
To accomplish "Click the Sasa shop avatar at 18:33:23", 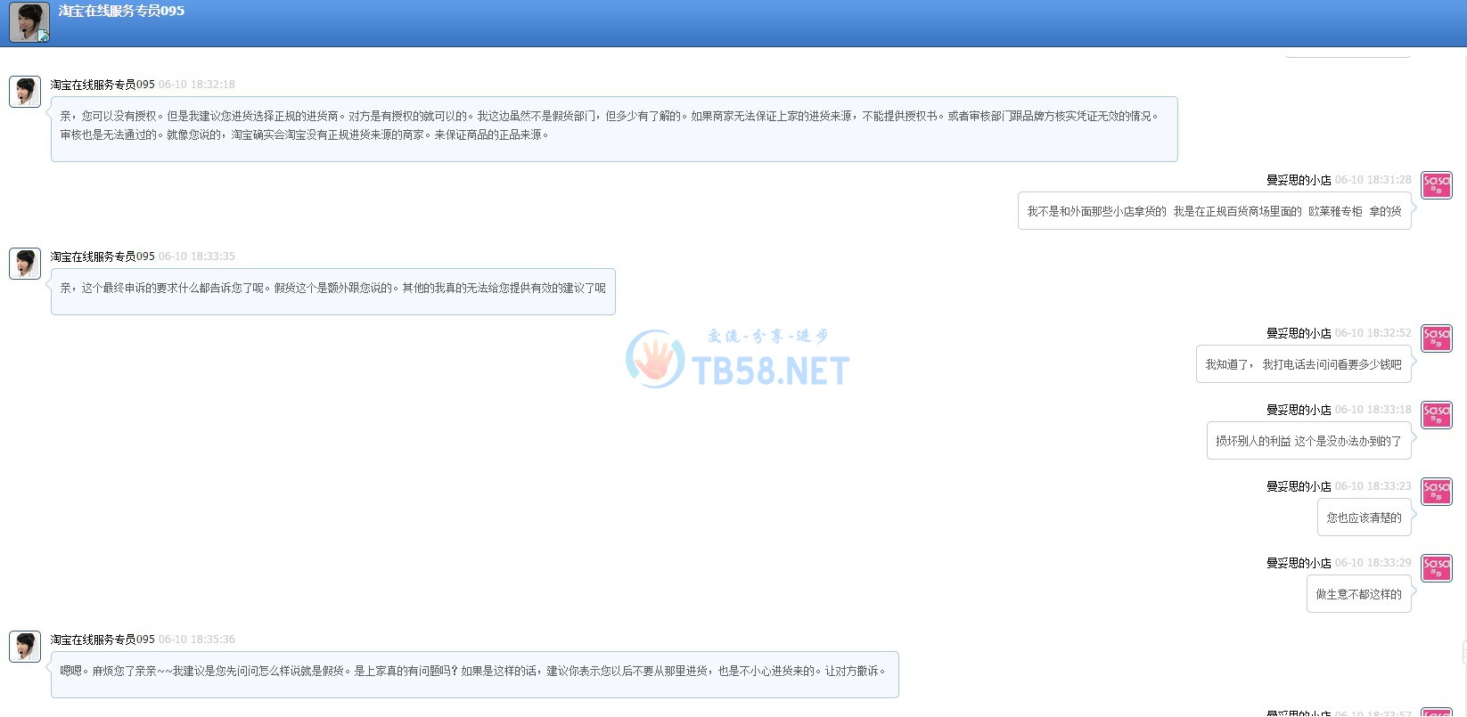I will pyautogui.click(x=1436, y=492).
